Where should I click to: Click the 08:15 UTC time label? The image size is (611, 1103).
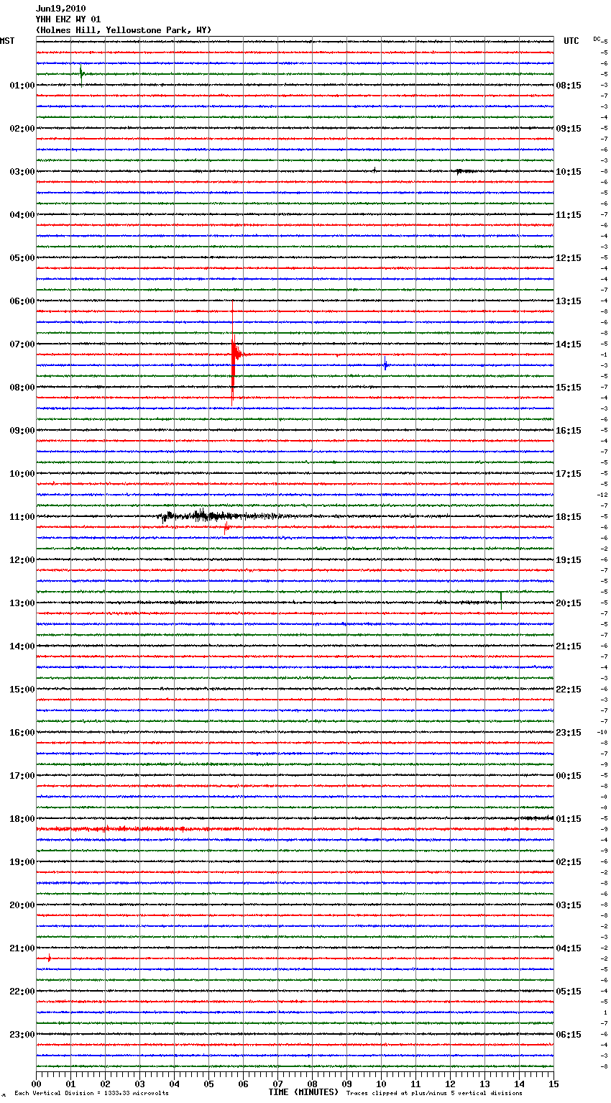tap(569, 86)
